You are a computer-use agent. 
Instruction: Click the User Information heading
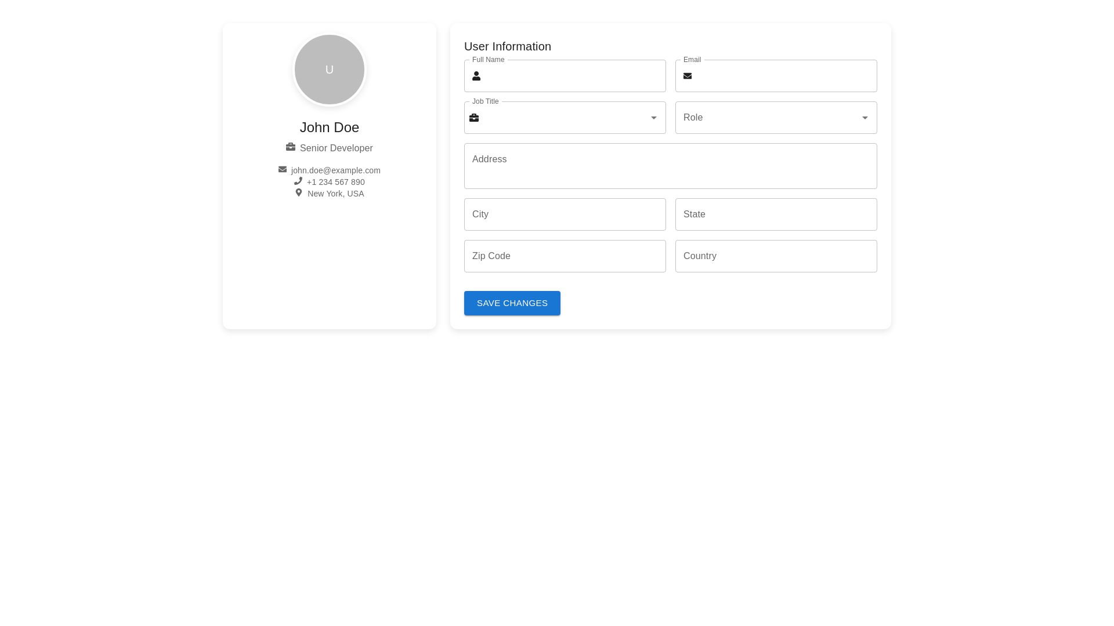pos(507,46)
